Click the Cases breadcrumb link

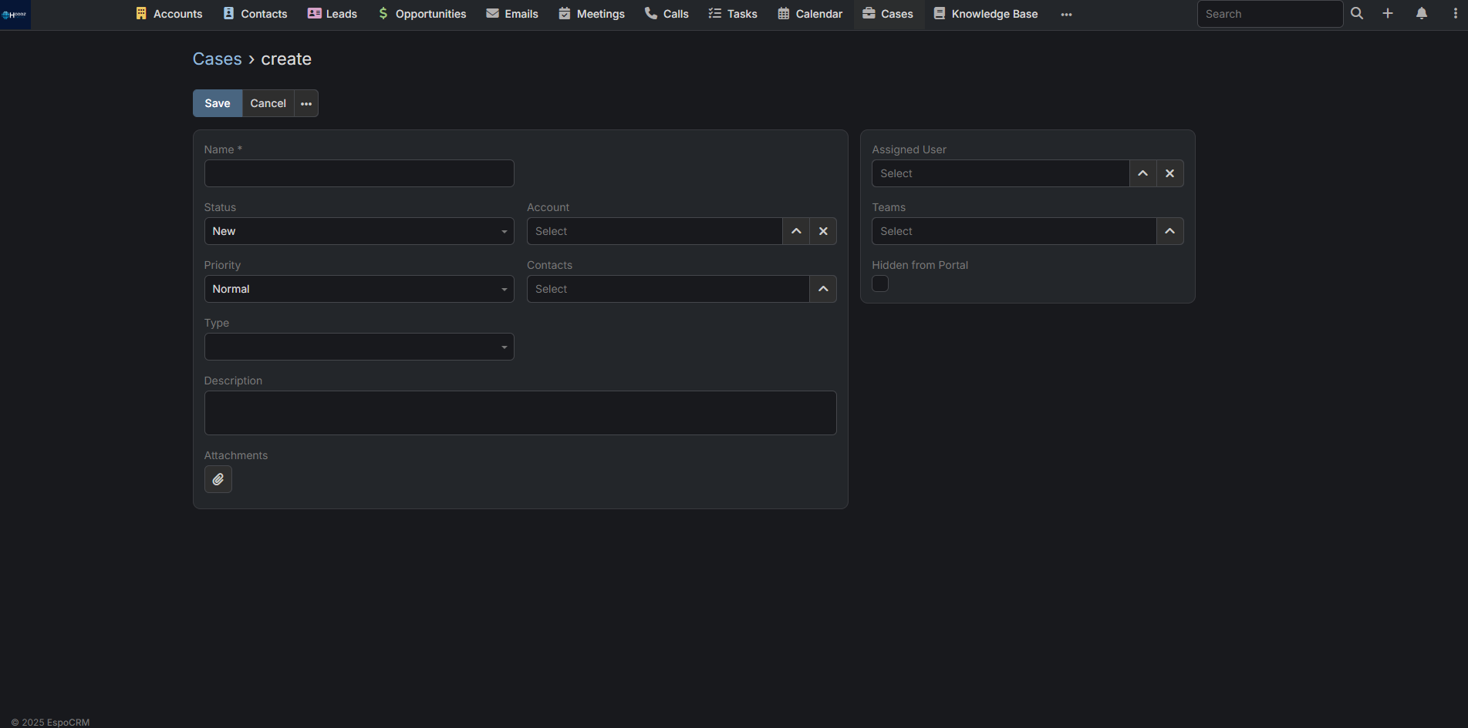click(x=217, y=59)
